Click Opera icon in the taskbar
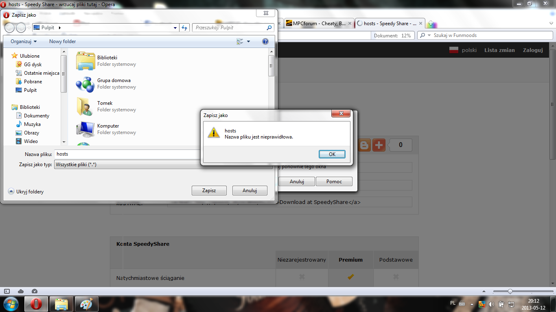The image size is (556, 312). click(x=37, y=304)
